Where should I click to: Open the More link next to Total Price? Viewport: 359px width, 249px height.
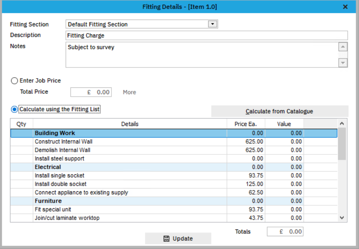pos(129,92)
